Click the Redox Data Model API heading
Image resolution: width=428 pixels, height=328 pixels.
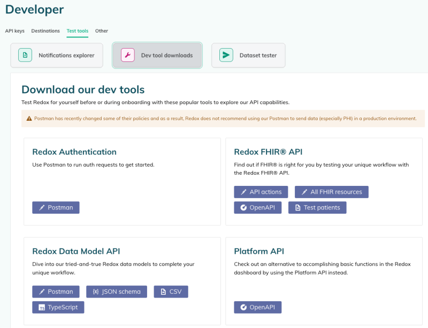coord(76,251)
